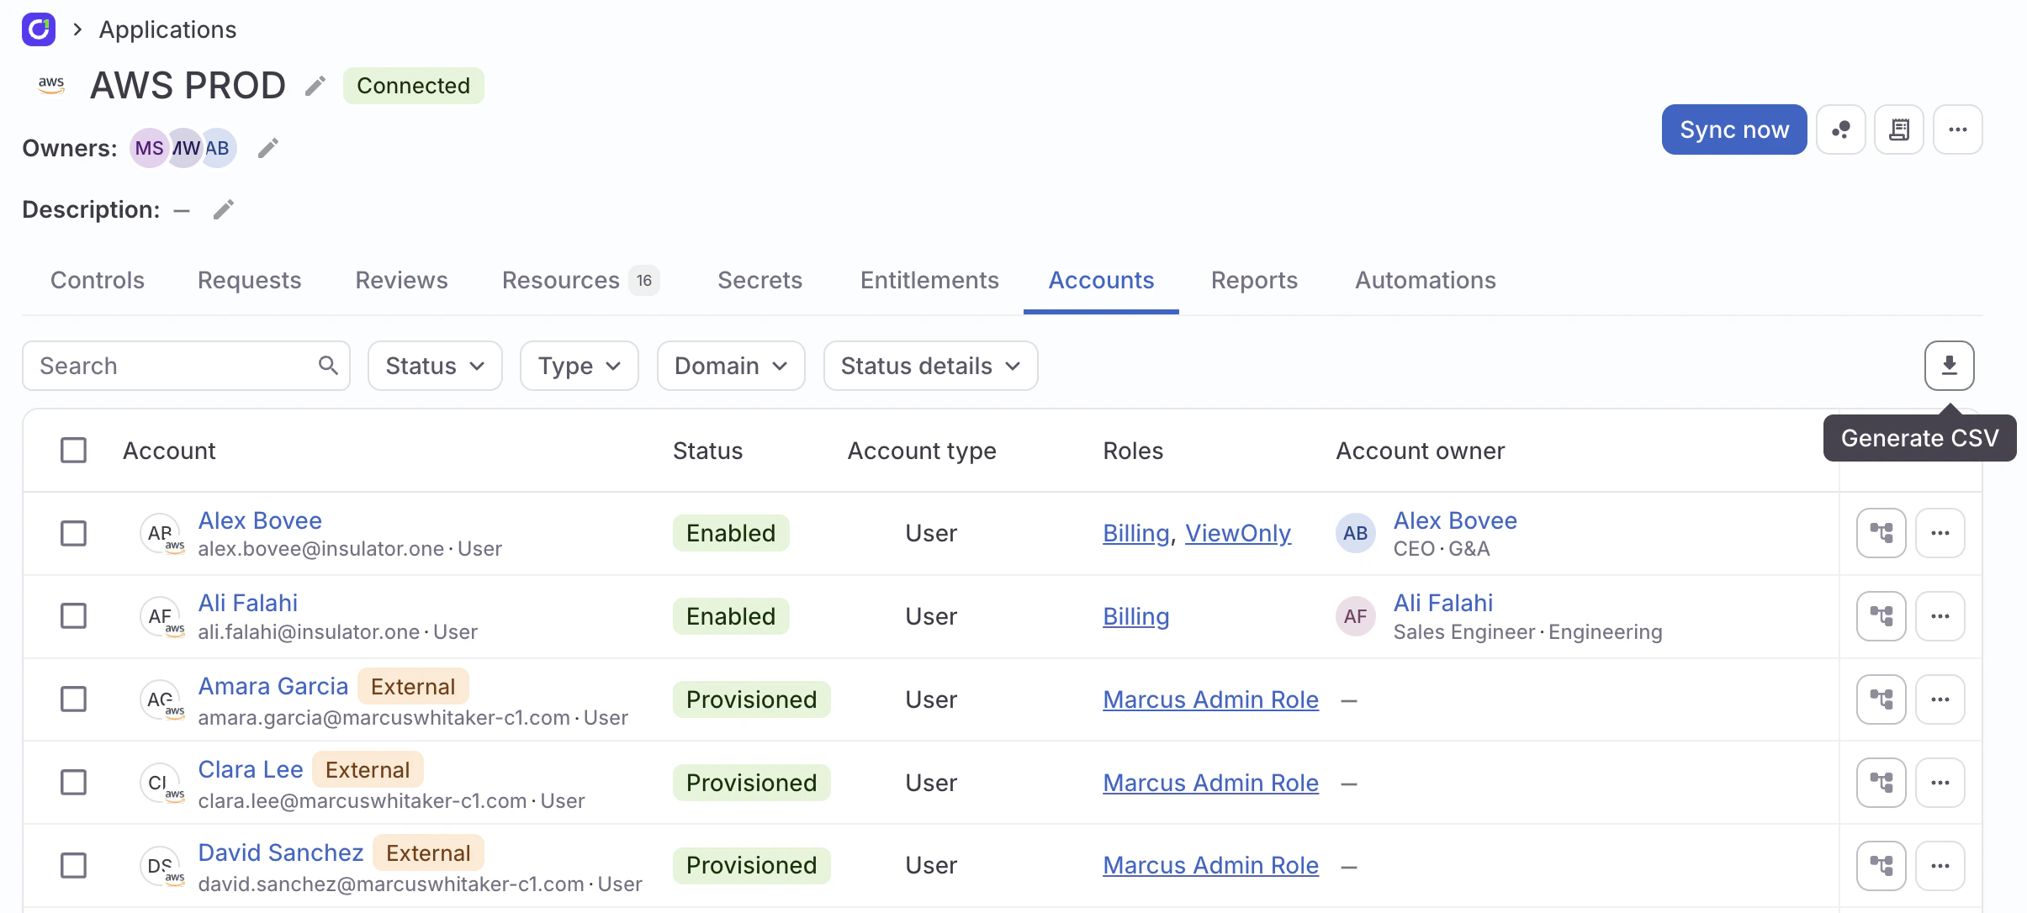
Task: Open the Status filter dropdown
Action: pos(434,365)
